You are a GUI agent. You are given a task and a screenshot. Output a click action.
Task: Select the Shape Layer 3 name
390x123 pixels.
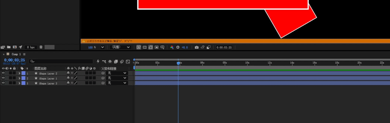click(48, 83)
